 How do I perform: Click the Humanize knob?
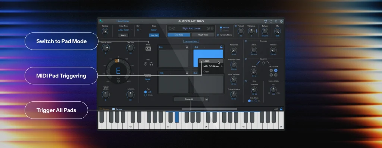[x=131, y=94]
